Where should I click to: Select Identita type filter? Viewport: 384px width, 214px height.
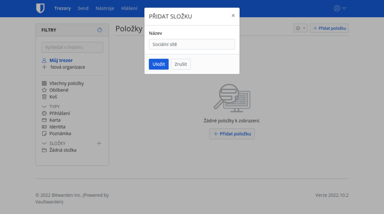[57, 127]
